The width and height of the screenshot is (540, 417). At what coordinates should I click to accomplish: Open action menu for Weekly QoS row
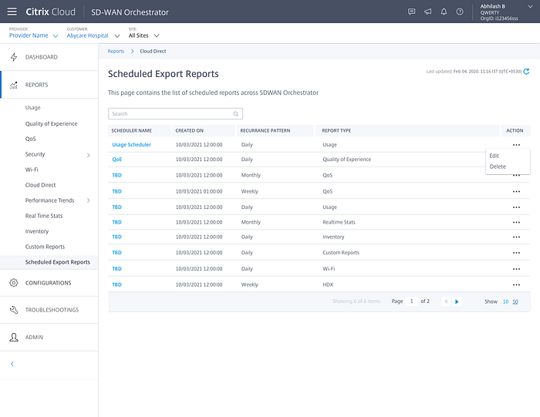coord(516,192)
